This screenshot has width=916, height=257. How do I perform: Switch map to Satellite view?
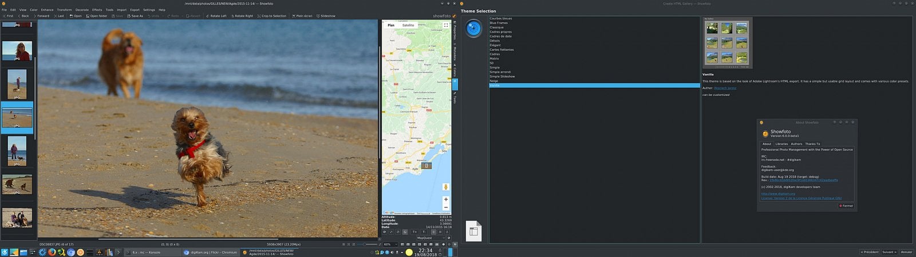pyautogui.click(x=408, y=25)
